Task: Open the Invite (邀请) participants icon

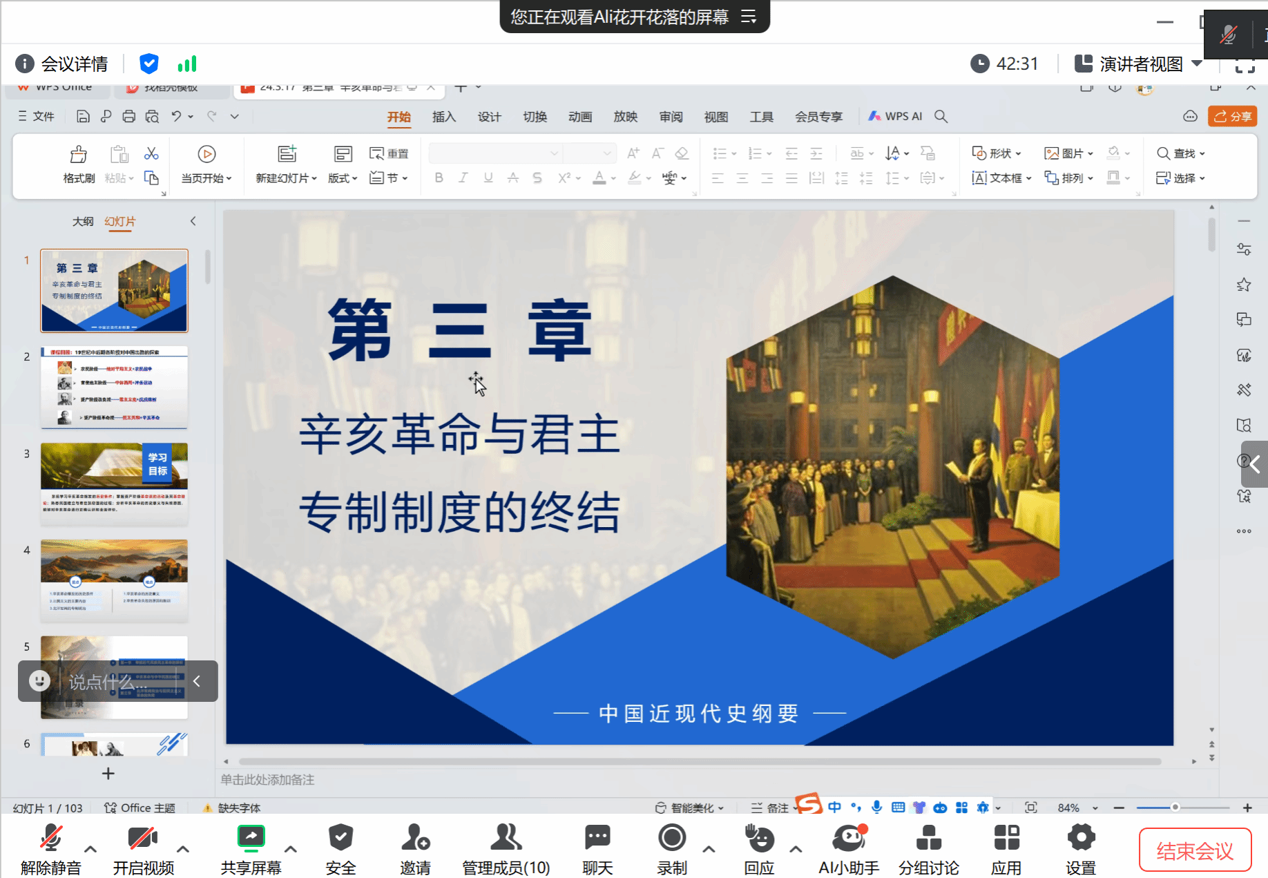Action: [415, 838]
